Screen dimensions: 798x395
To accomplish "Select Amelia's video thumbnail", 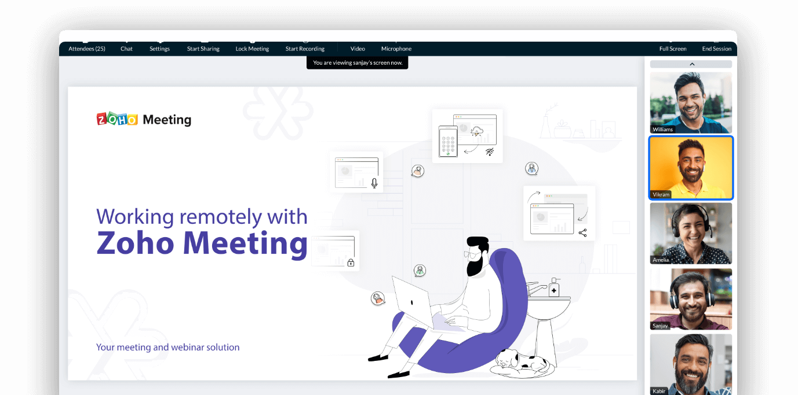I will 691,233.
